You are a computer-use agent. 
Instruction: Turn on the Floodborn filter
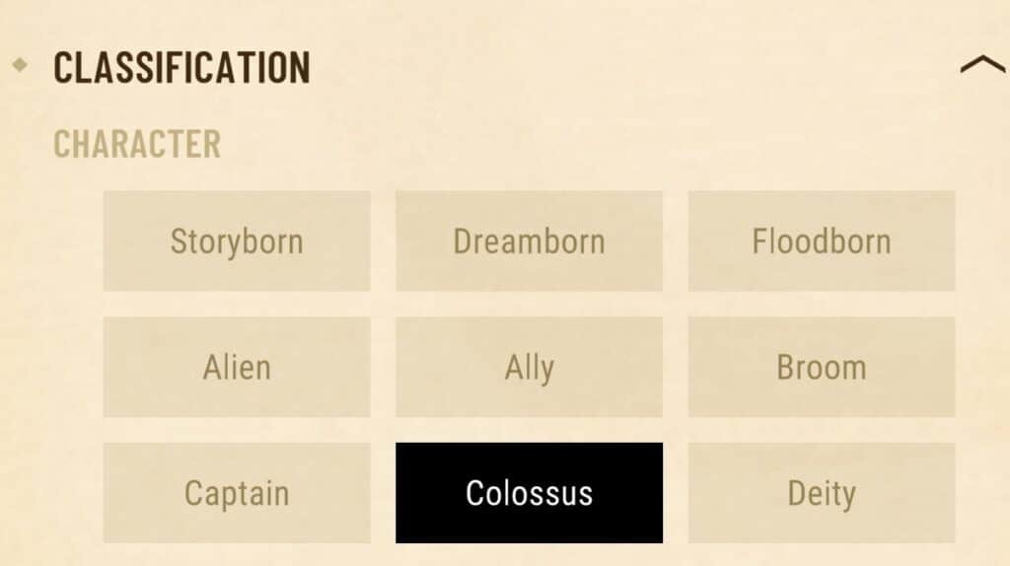(822, 241)
